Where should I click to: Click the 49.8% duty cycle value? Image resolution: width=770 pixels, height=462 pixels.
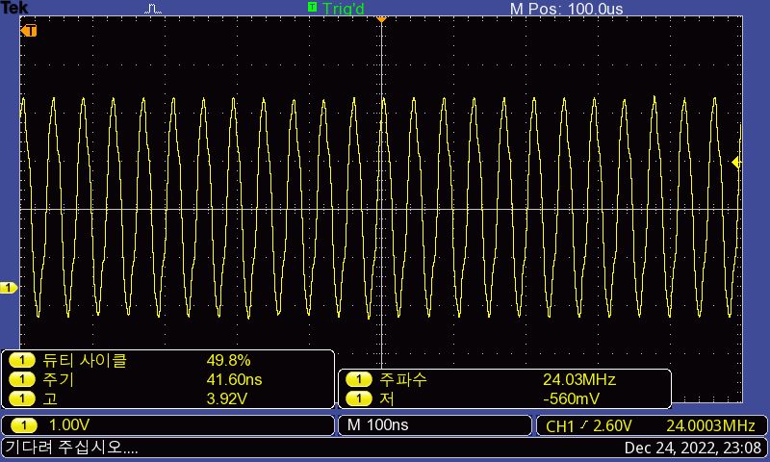[228, 361]
